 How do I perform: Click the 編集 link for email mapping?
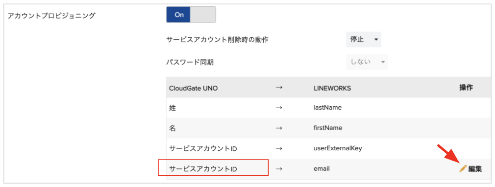[475, 169]
